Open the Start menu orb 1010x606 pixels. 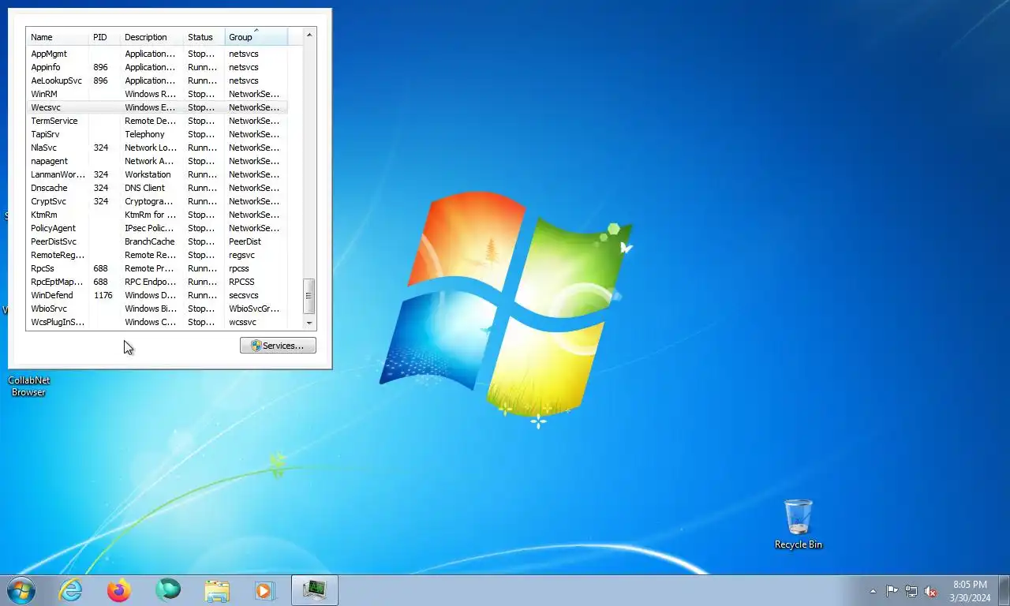(21, 590)
